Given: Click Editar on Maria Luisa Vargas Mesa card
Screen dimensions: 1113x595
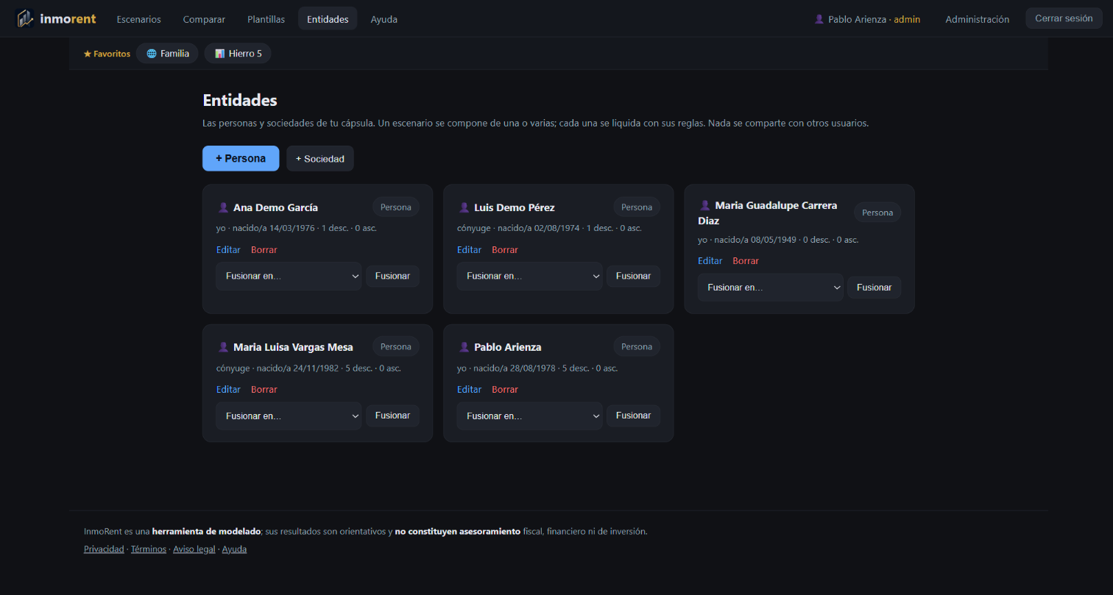Looking at the screenshot, I should [x=228, y=390].
